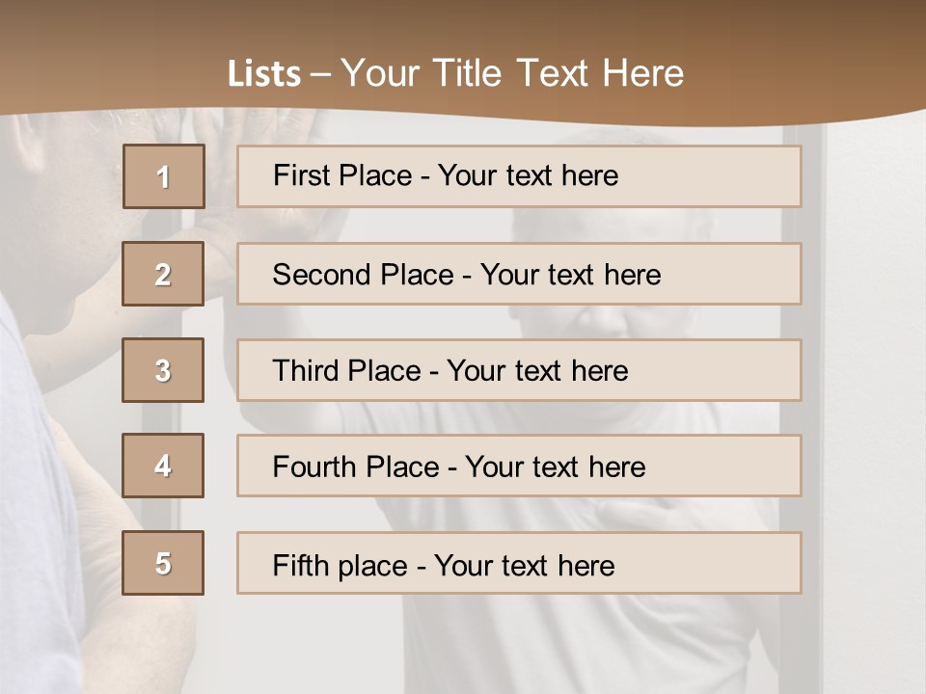Click the Second Place text bar

(519, 274)
